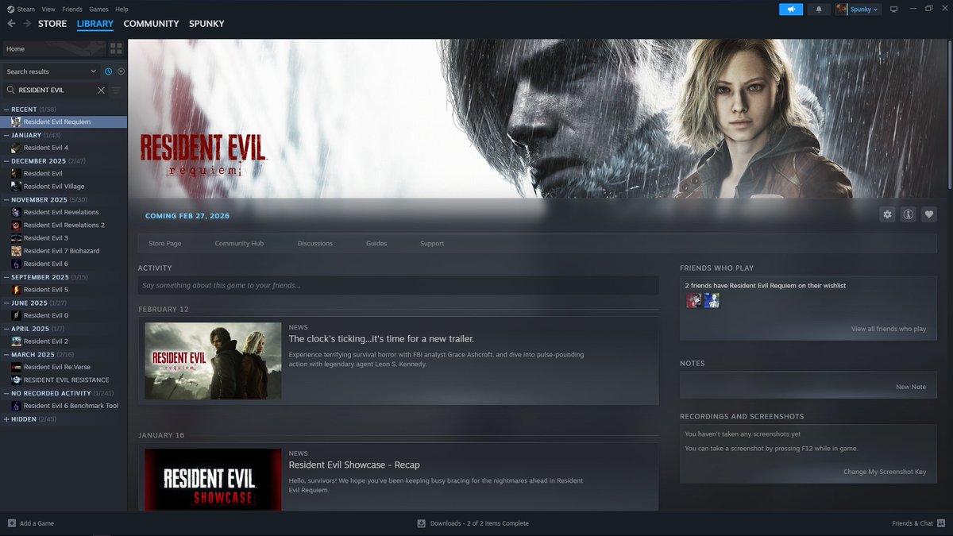953x536 pixels.
Task: Switch to the STORE tab
Action: click(52, 24)
